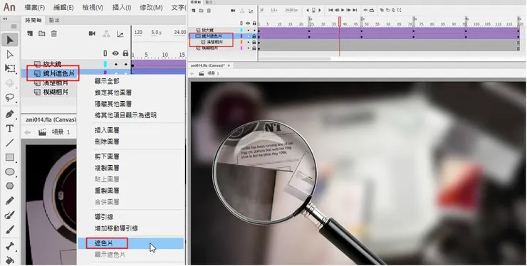Select the Pencil tool

pos(10,201)
